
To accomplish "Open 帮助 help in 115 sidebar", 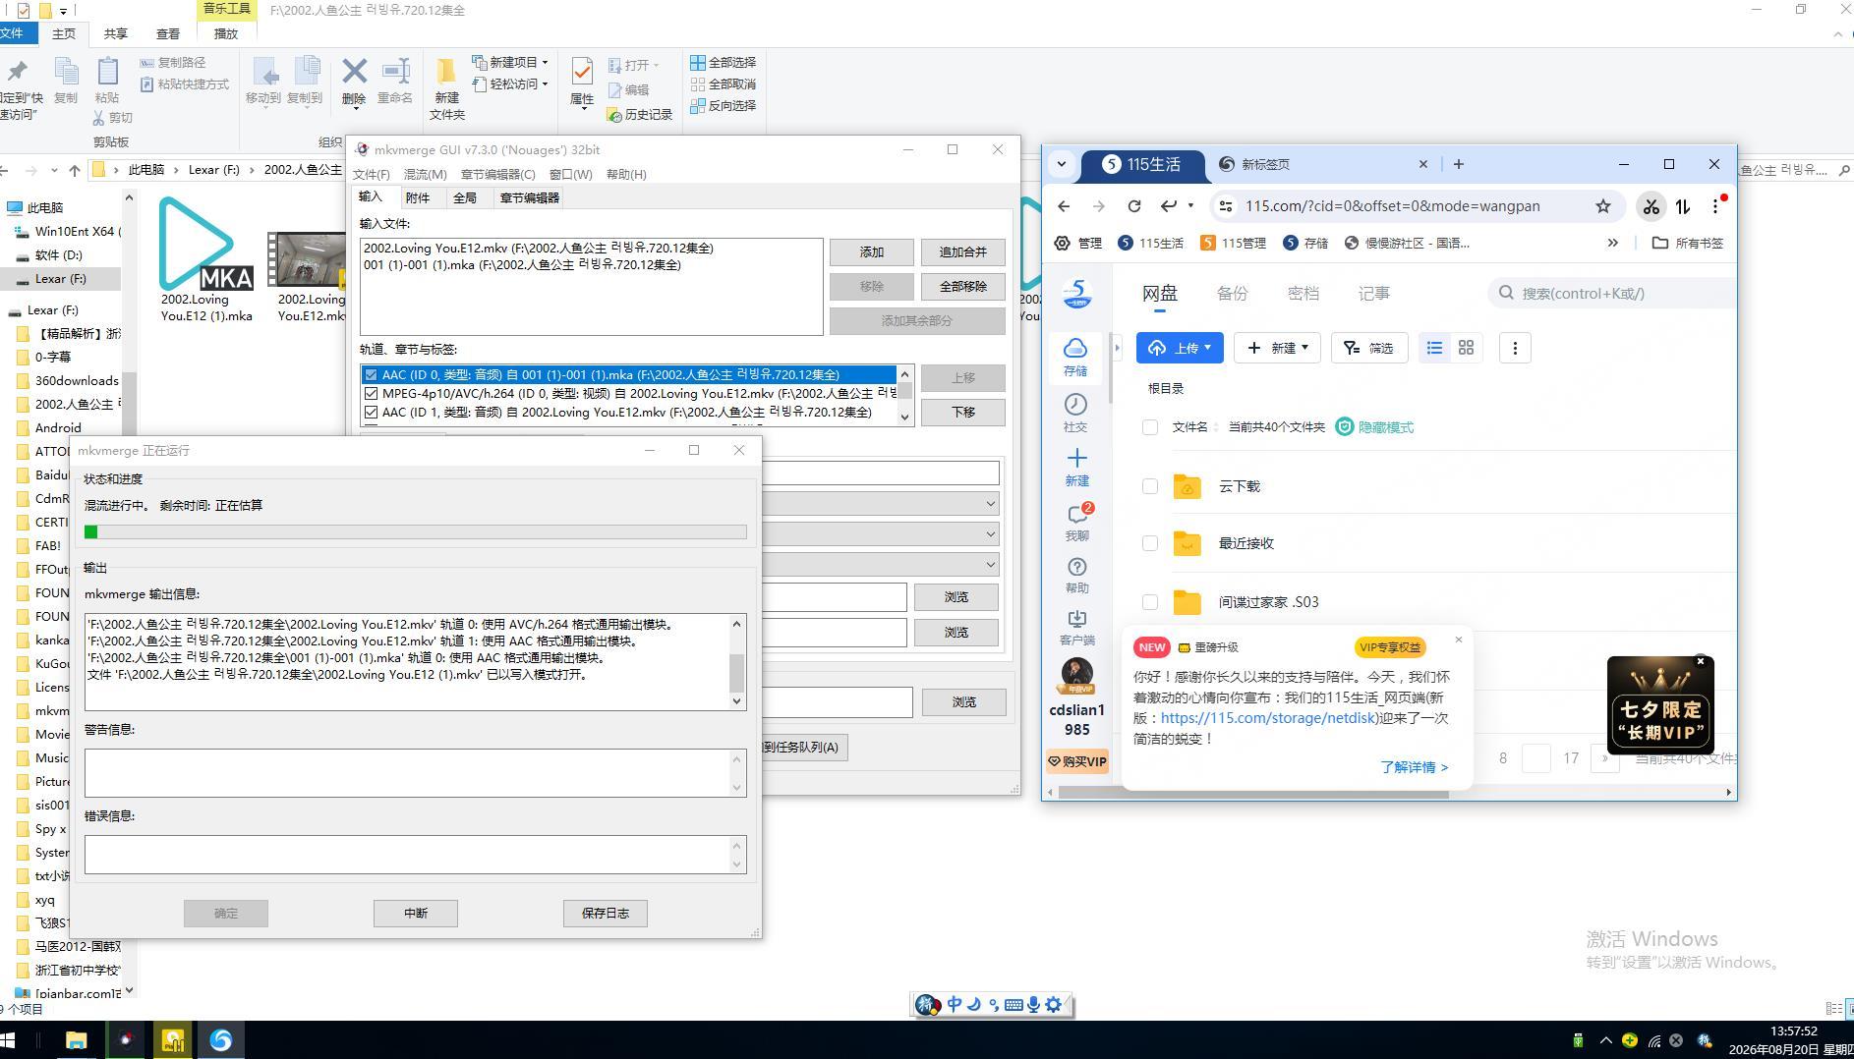I will 1076,576.
